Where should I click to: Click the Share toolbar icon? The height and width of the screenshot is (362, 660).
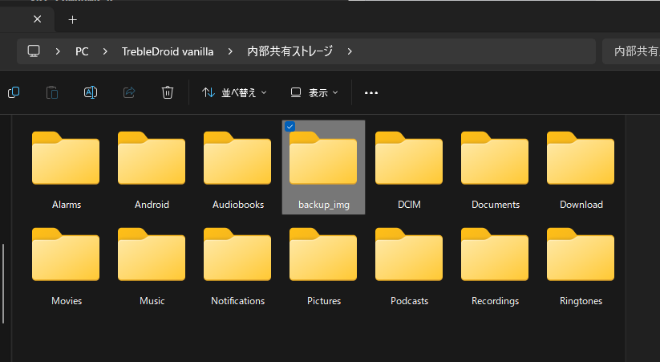tap(129, 92)
